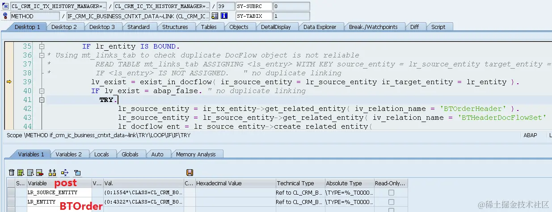The image size is (552, 212).
Task: Click second CL_CRM_IC_TX_HISTORY_MANAGER include field
Action: [162, 6]
